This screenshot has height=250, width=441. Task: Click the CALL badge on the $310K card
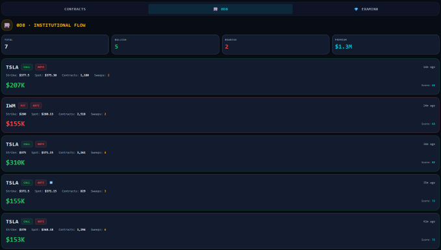pyautogui.click(x=27, y=144)
